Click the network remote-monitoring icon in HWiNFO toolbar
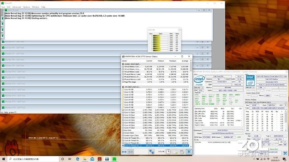289x162 pixels. pos(152,152)
